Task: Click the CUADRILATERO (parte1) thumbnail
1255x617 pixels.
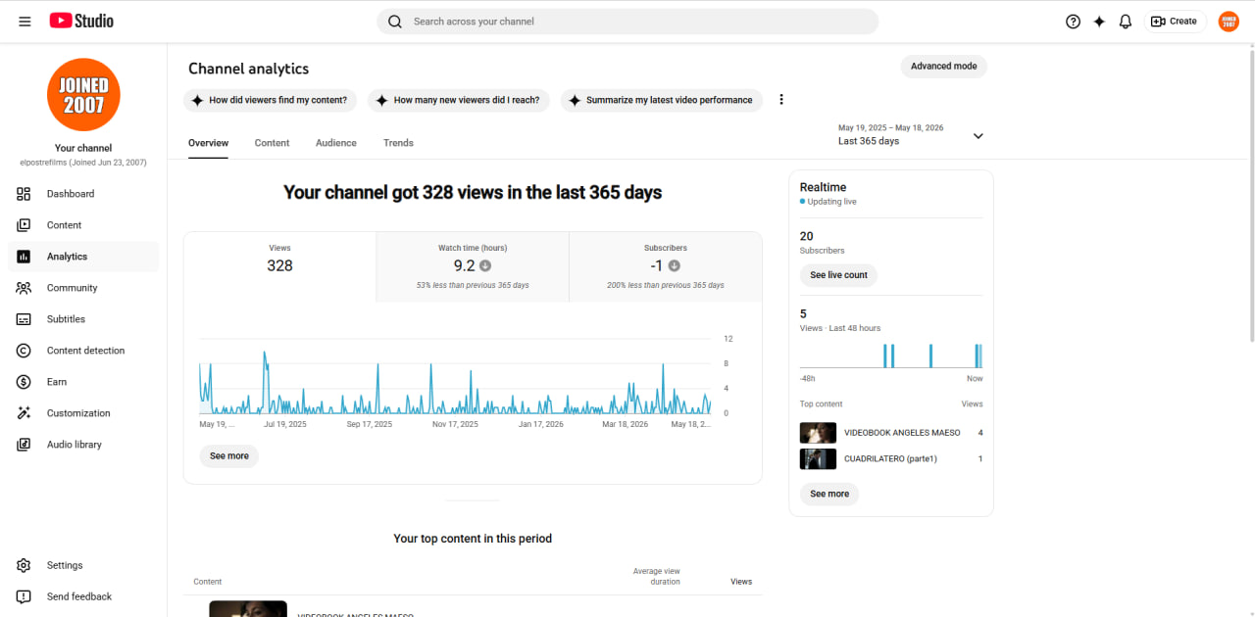Action: point(818,458)
